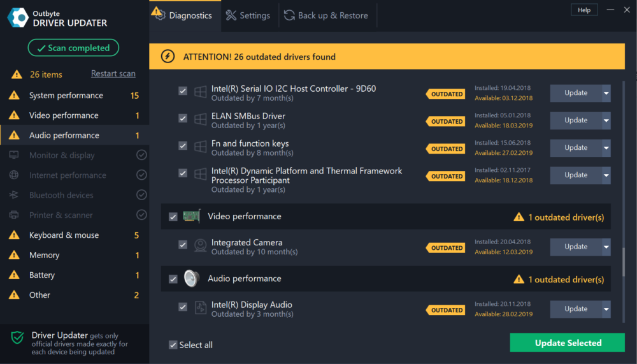This screenshot has width=637, height=364.
Task: Click warning triangle in Video performance group header
Action: tap(519, 217)
